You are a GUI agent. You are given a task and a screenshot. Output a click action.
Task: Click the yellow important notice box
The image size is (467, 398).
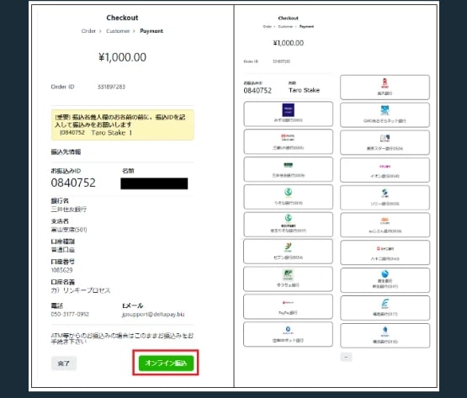point(122,125)
